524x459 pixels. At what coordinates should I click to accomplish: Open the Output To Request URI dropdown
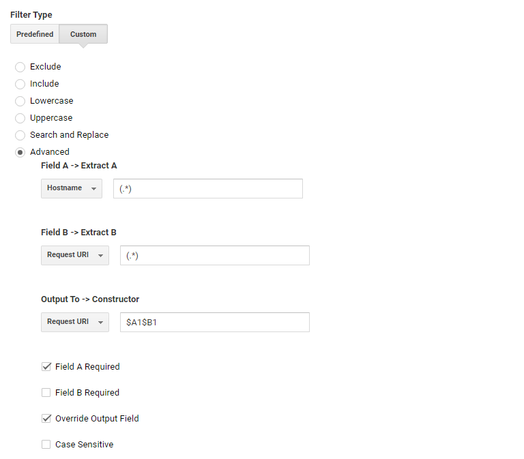pyautogui.click(x=75, y=322)
